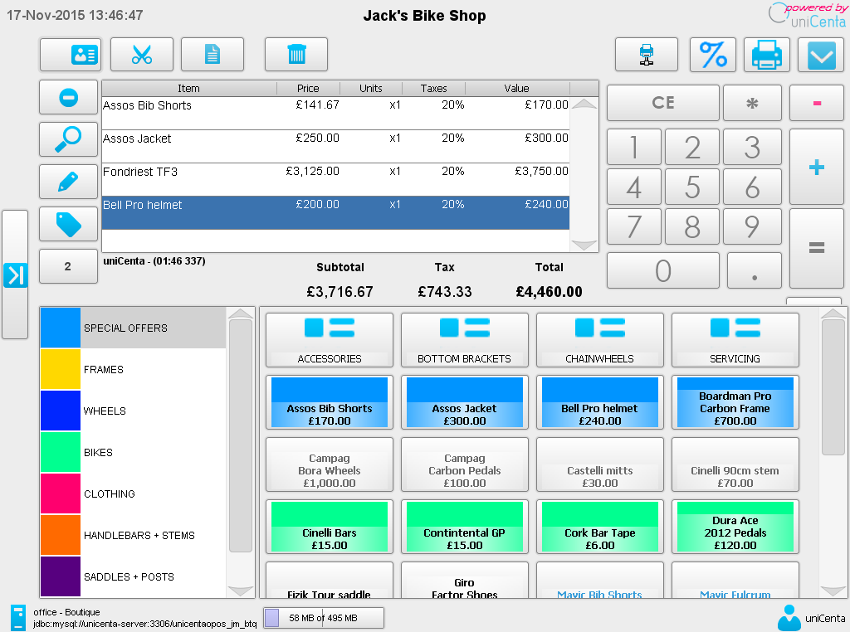This screenshot has height=632, width=850.
Task: Edit line using the pencil icon
Action: (x=68, y=182)
